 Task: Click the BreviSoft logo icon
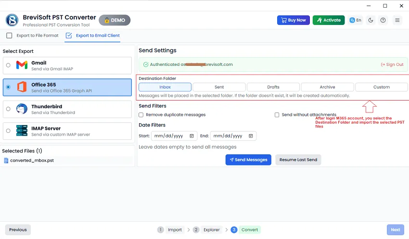(x=12, y=20)
